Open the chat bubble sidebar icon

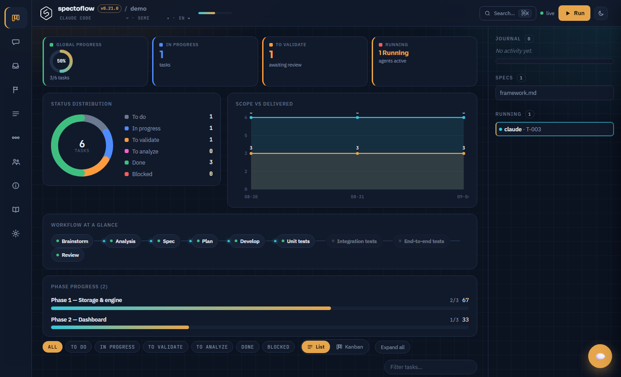click(16, 42)
